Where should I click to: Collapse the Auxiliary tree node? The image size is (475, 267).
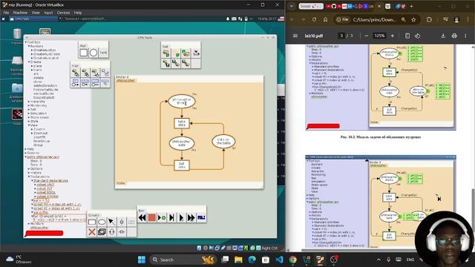tap(29, 46)
